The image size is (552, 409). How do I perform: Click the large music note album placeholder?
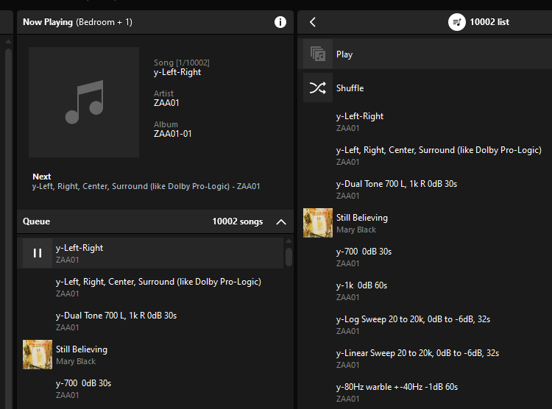(x=84, y=102)
